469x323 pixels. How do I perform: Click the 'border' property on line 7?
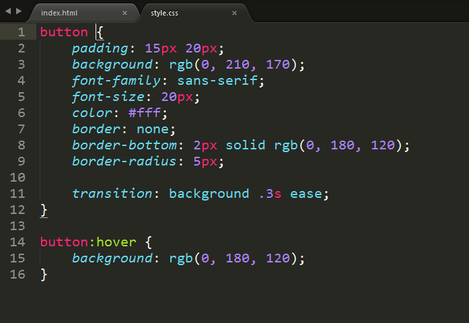pos(96,129)
